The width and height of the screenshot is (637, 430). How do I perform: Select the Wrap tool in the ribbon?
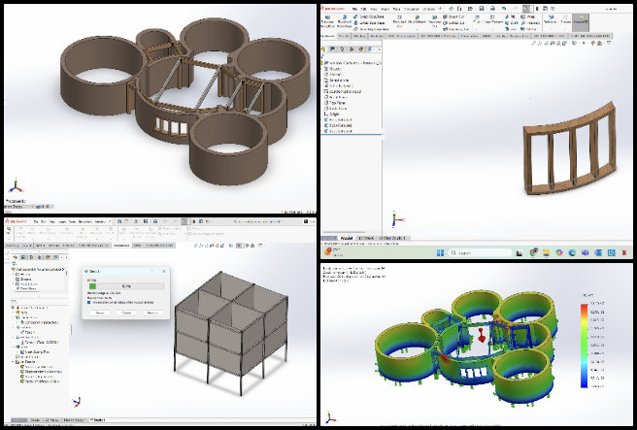click(528, 17)
